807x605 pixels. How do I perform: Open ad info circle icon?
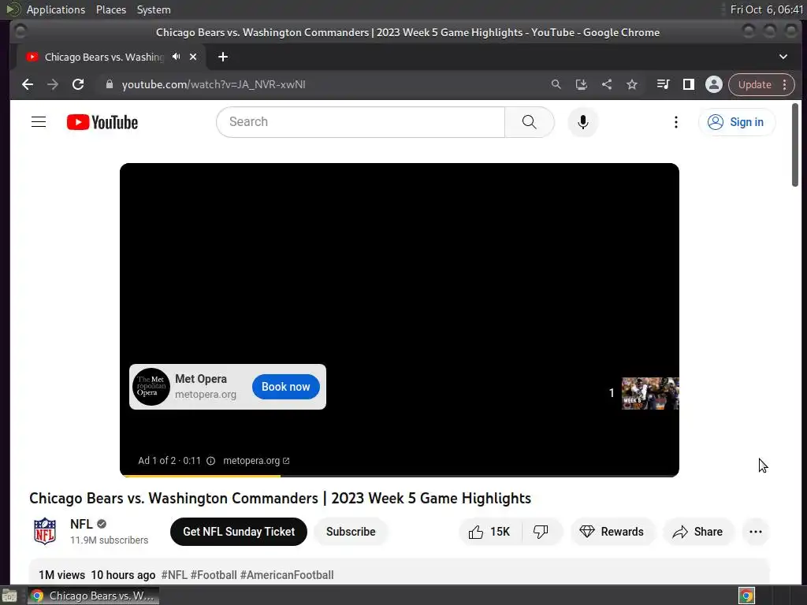(x=210, y=460)
